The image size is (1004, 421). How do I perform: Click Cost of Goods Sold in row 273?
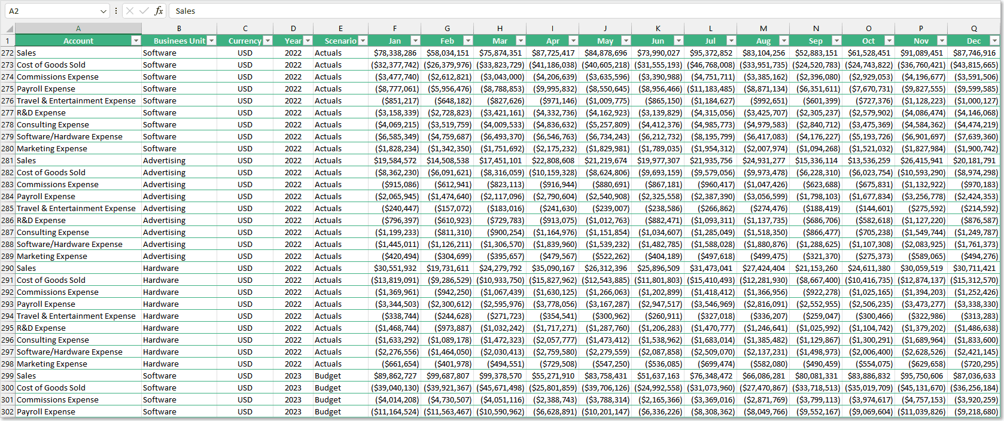click(x=78, y=65)
